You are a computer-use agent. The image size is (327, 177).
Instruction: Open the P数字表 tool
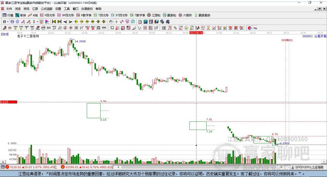pyautogui.click(x=84, y=15)
